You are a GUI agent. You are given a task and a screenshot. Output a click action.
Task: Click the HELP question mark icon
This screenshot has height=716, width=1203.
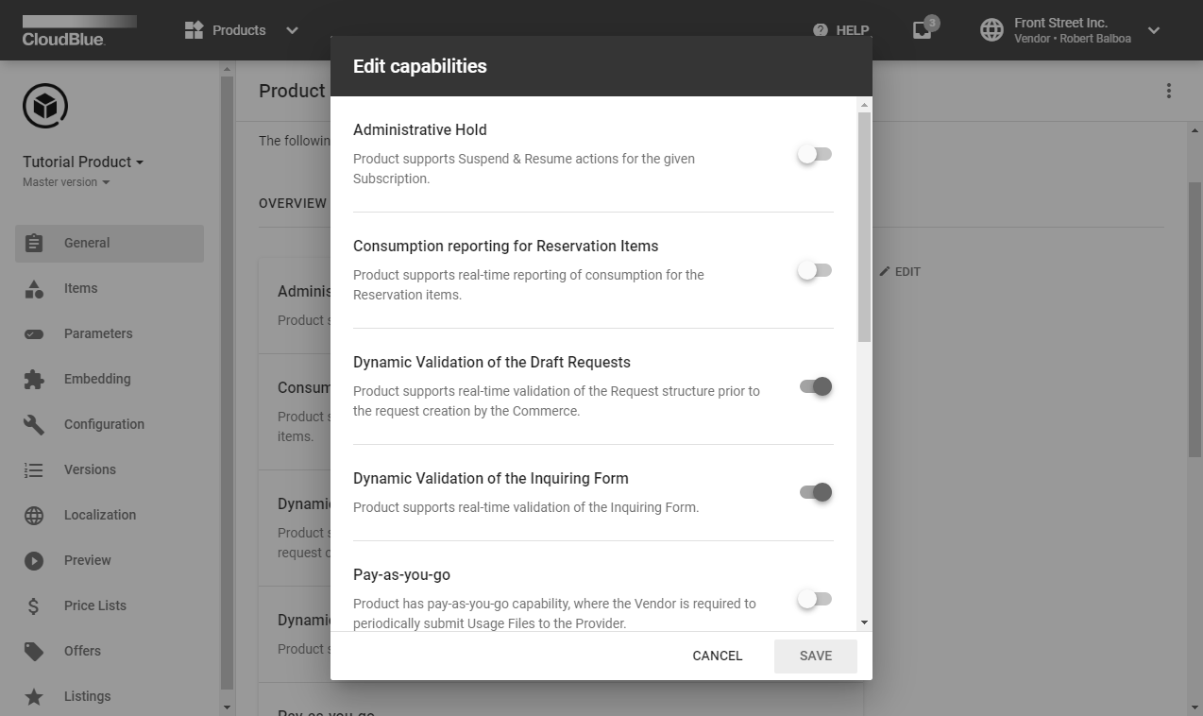pyautogui.click(x=820, y=29)
